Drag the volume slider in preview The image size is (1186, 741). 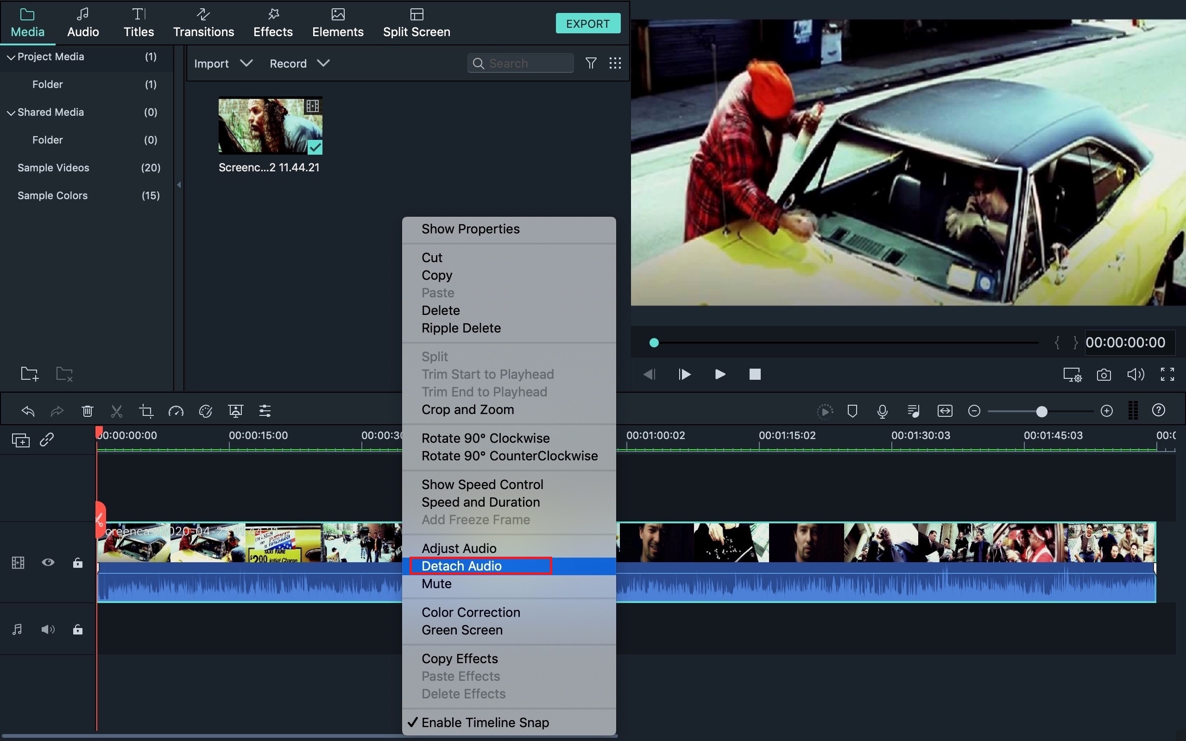[1135, 375]
